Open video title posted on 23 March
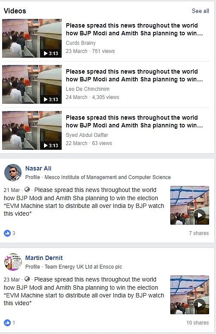The height and width of the screenshot is (334, 216). pos(134,29)
